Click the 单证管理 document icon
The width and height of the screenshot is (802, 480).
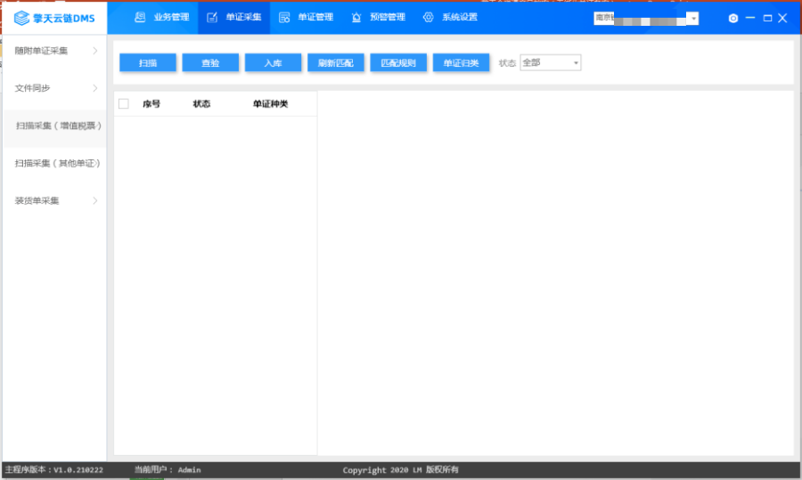(x=284, y=18)
